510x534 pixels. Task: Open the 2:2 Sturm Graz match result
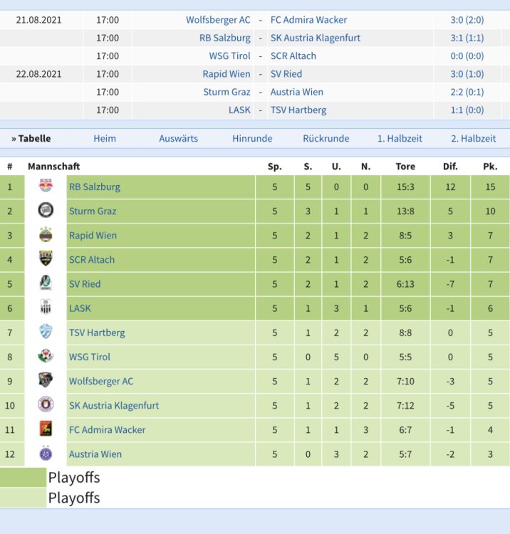[x=467, y=92]
